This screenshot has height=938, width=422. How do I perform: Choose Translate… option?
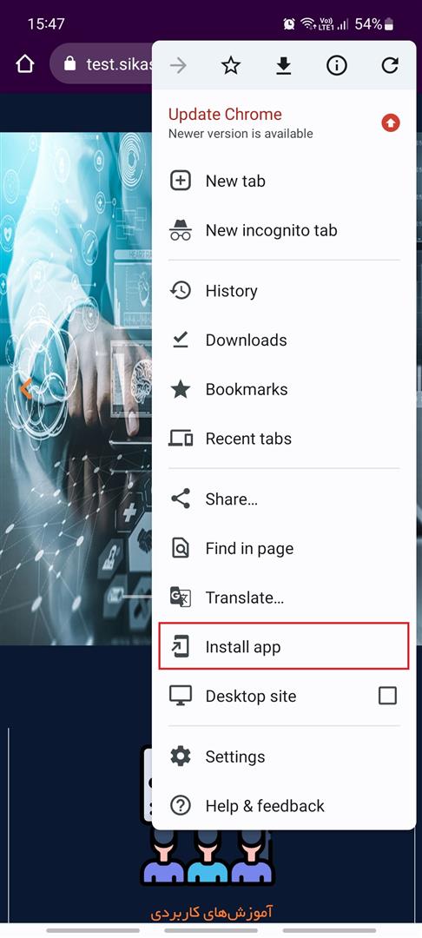pos(284,598)
